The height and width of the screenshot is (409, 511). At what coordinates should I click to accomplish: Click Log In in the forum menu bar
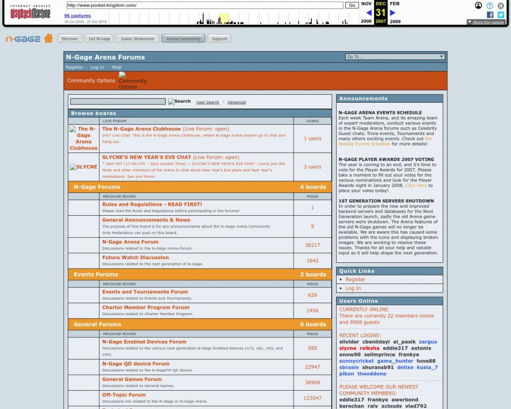click(x=97, y=67)
